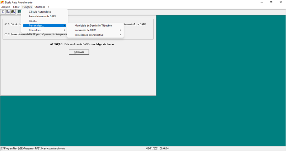Click the Paste clipboard toolbar icon
286x151 pixels.
13,12
